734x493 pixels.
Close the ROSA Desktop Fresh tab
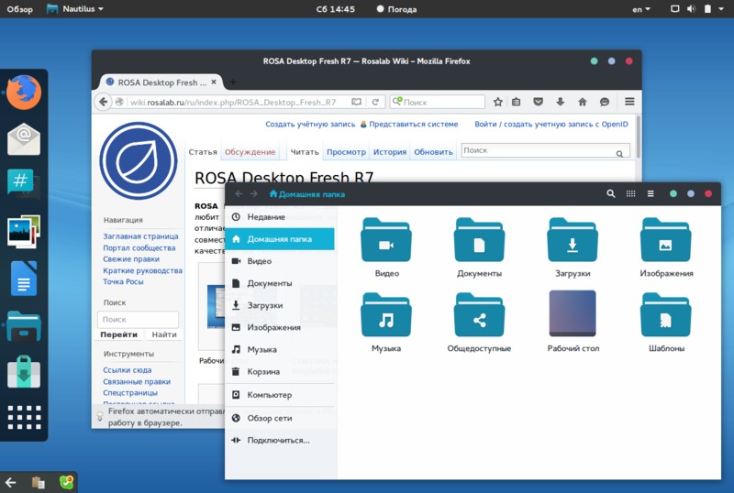pyautogui.click(x=214, y=82)
